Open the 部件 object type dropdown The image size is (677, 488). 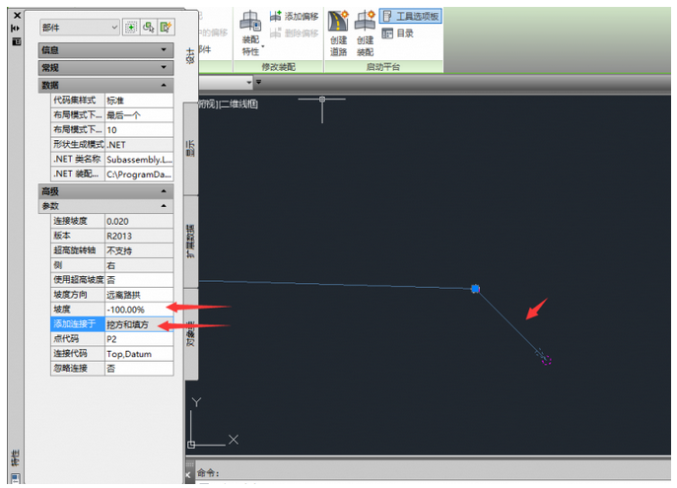[x=79, y=28]
